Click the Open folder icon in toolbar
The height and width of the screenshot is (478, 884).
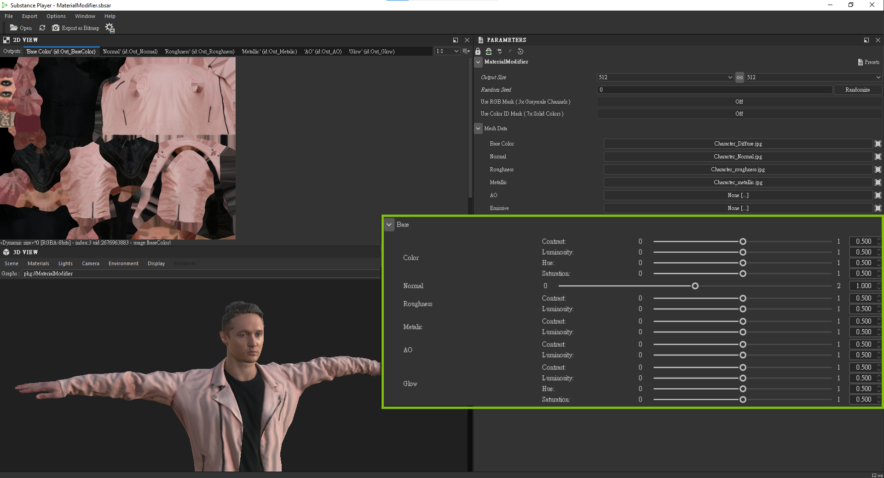coord(14,28)
